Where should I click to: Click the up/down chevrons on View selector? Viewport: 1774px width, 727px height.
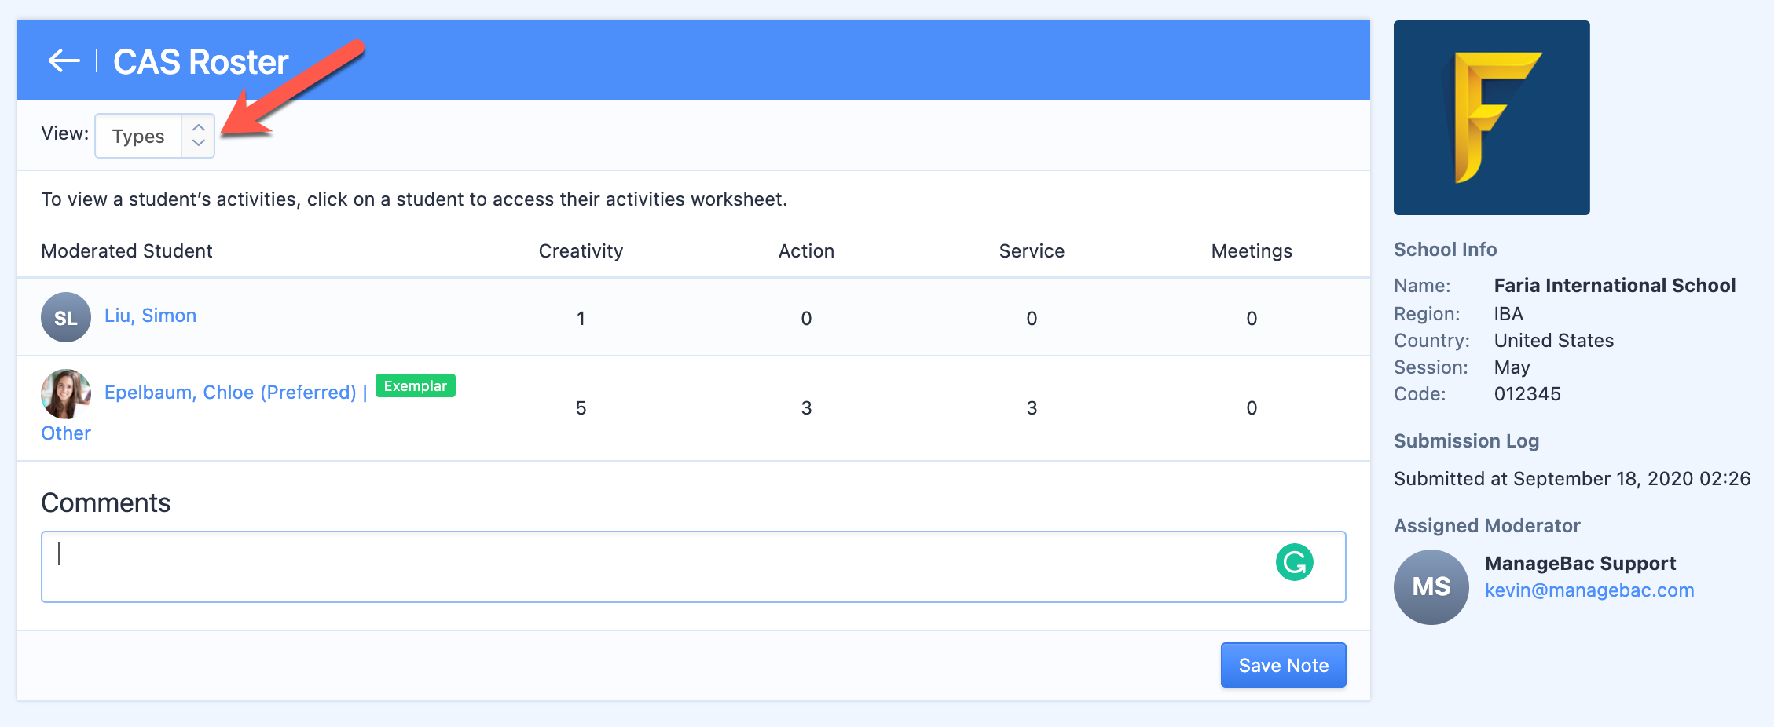tap(199, 136)
